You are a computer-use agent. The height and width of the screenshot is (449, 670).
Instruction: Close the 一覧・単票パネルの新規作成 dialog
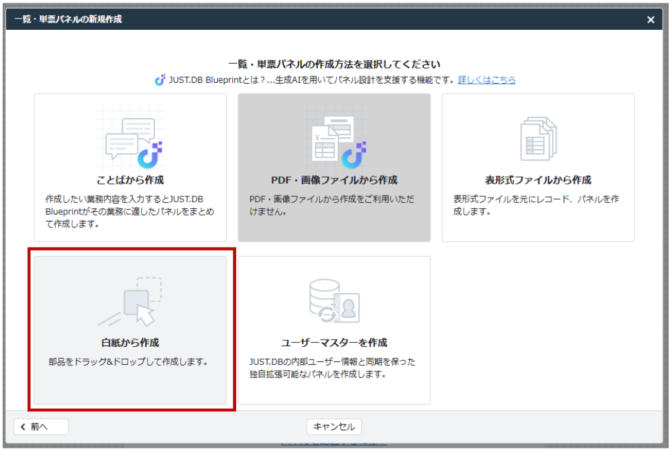[x=651, y=20]
